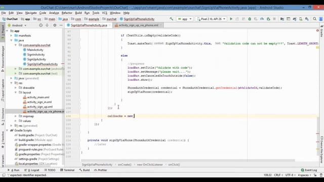Open the app run configuration dropdown
Image resolution: width=324 pixels, height=182 pixels.
pos(184,19)
